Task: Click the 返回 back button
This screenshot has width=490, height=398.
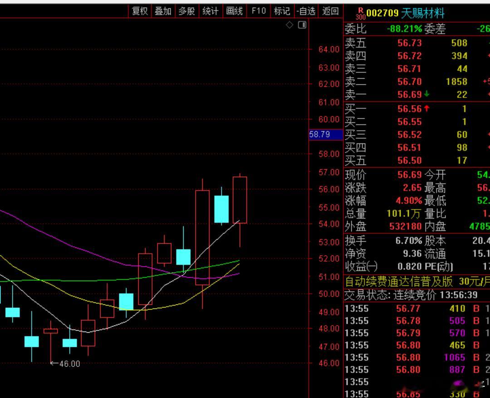Action: tap(330, 11)
